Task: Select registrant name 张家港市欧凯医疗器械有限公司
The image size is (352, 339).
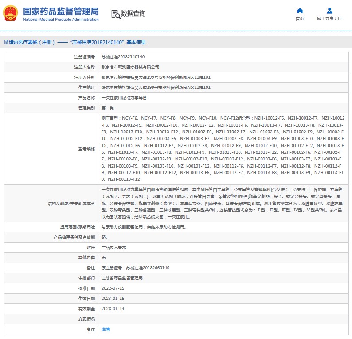Action: (130, 67)
